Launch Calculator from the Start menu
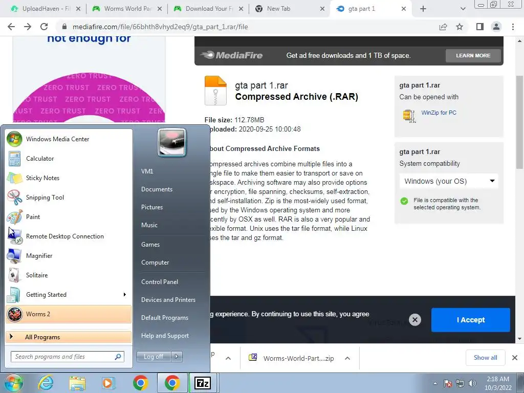Viewport: 524px width, 393px height. [69, 159]
